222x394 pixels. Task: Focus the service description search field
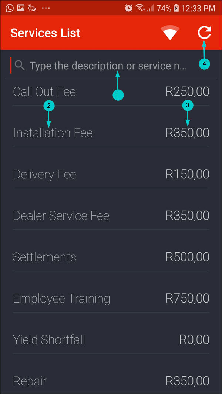click(x=108, y=66)
